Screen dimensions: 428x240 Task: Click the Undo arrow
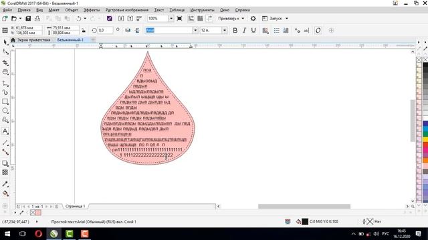coord(79,19)
